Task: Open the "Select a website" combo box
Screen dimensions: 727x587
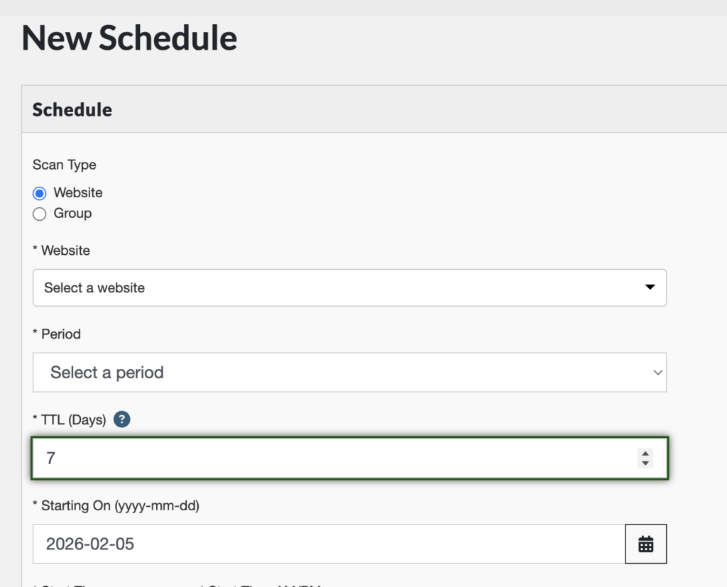Action: [x=341, y=287]
